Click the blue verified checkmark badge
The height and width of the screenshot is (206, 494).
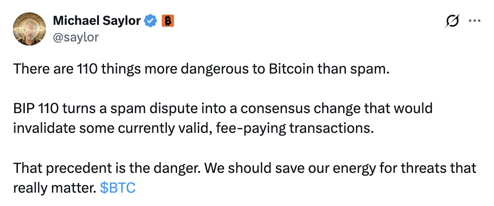click(x=150, y=21)
